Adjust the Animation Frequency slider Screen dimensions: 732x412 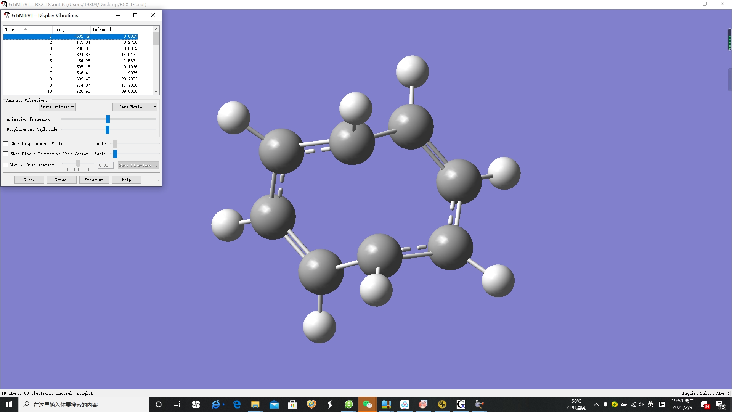coord(108,119)
